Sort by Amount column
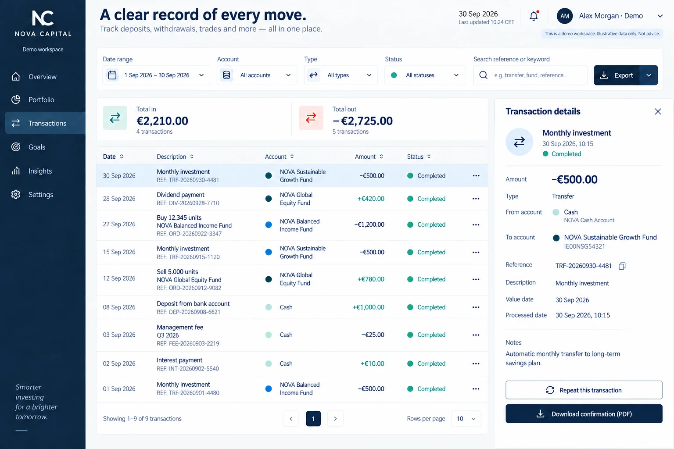The width and height of the screenshot is (674, 449). tap(369, 157)
